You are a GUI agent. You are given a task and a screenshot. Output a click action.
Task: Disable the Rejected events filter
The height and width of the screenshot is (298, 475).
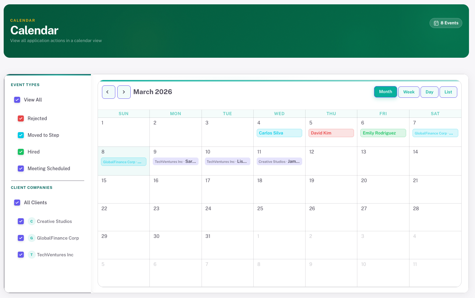click(21, 118)
